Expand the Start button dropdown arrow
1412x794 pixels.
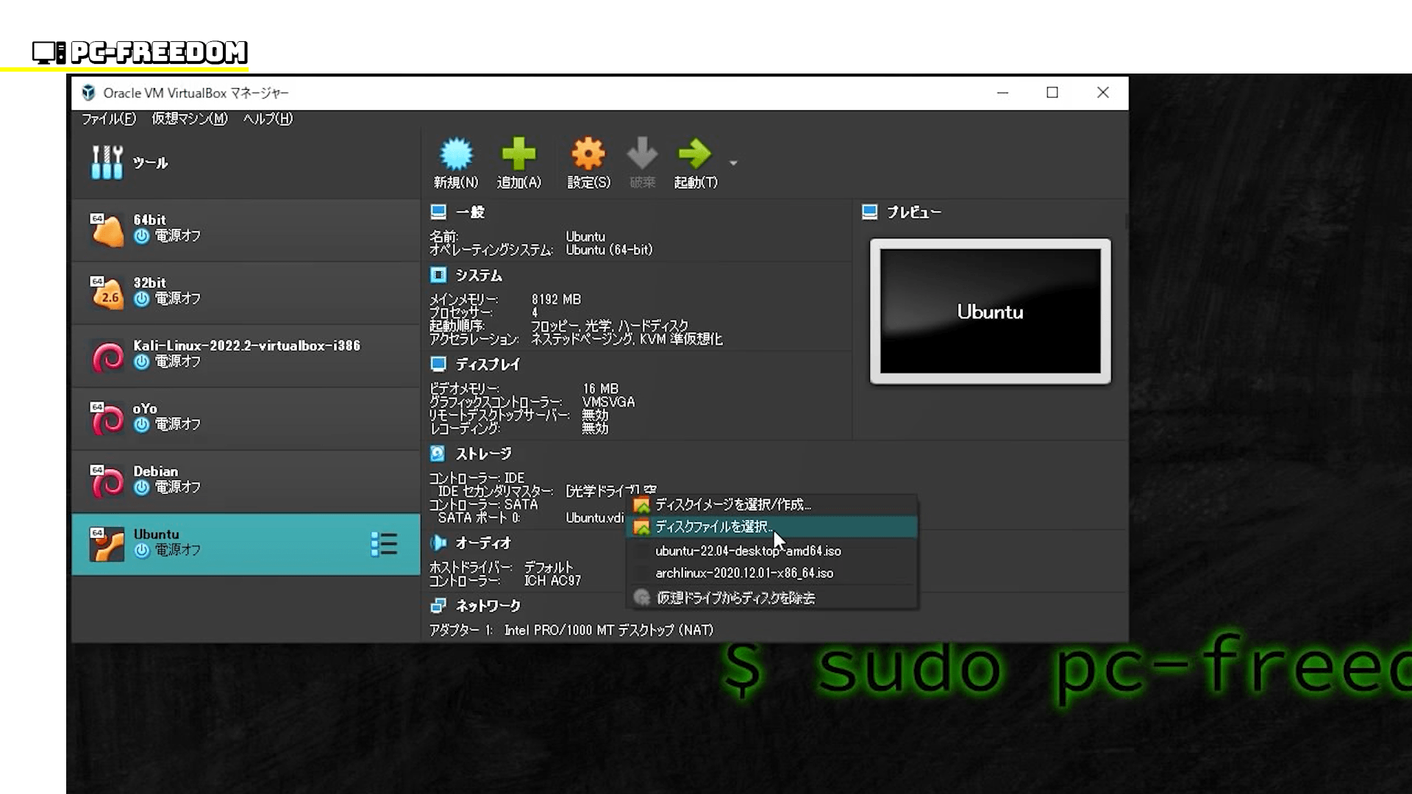click(733, 163)
